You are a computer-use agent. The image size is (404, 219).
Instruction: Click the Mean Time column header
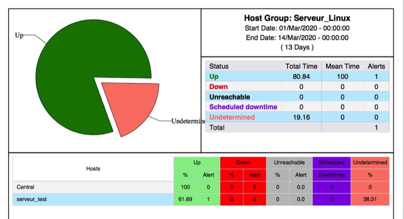pyautogui.click(x=342, y=66)
